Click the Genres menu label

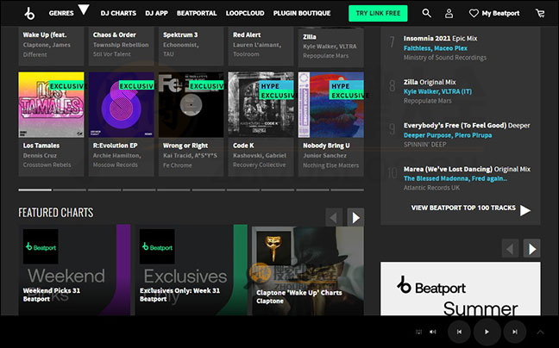click(61, 13)
